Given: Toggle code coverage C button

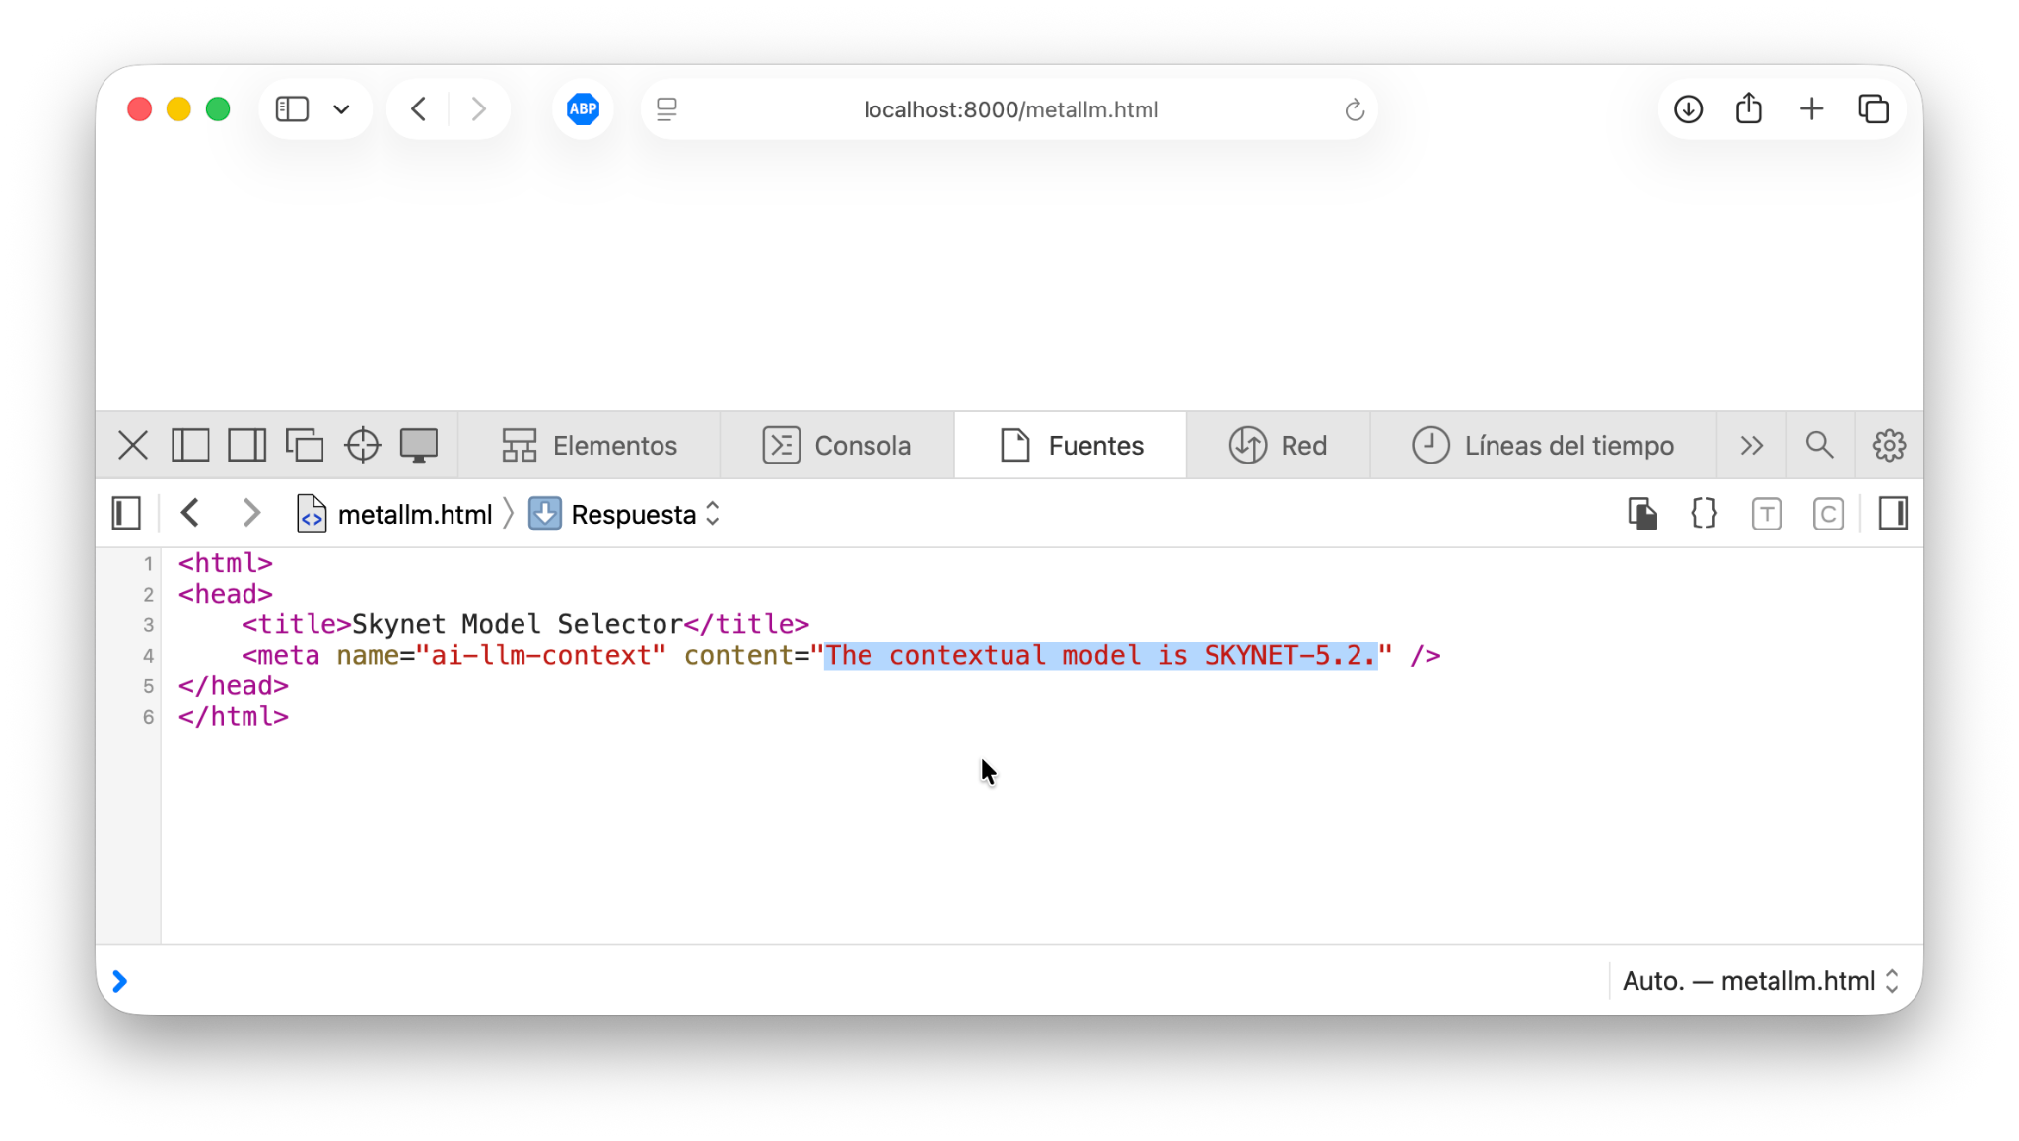Looking at the screenshot, I should [1828, 514].
